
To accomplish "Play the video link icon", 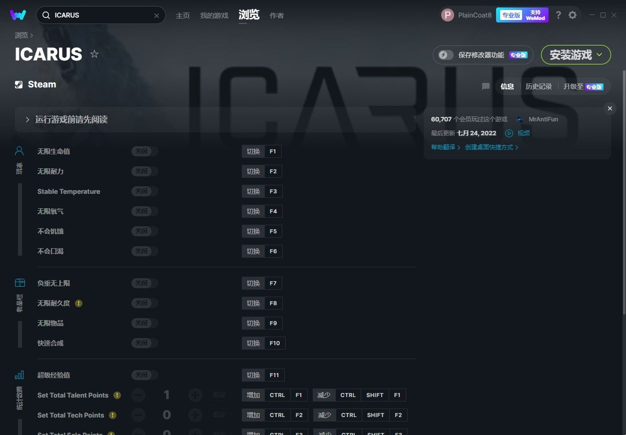I will tap(509, 133).
